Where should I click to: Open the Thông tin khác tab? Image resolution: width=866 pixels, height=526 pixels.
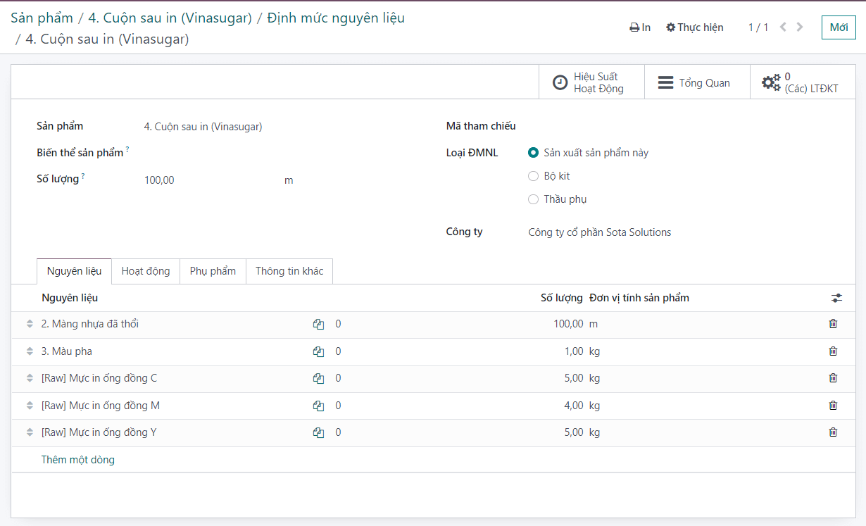(289, 271)
